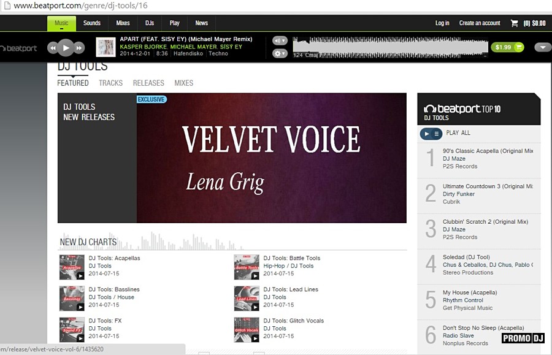Play all Top 10 DJ Tools
The height and width of the screenshot is (355, 552).
[x=426, y=134]
